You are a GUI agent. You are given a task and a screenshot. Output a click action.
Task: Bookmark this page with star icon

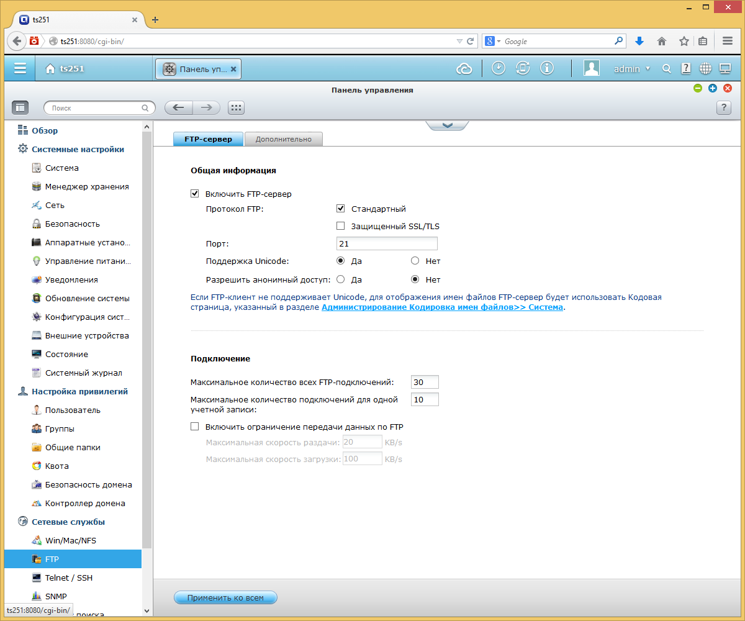[x=684, y=41]
